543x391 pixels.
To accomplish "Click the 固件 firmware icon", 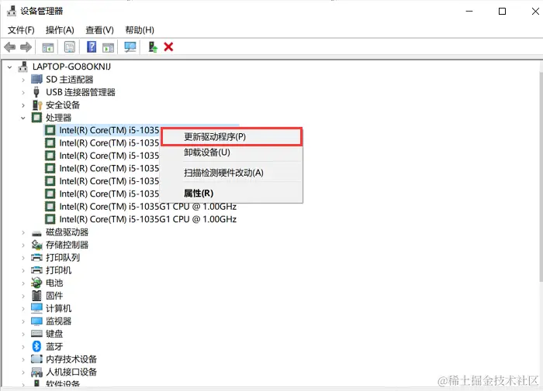I will (36, 296).
